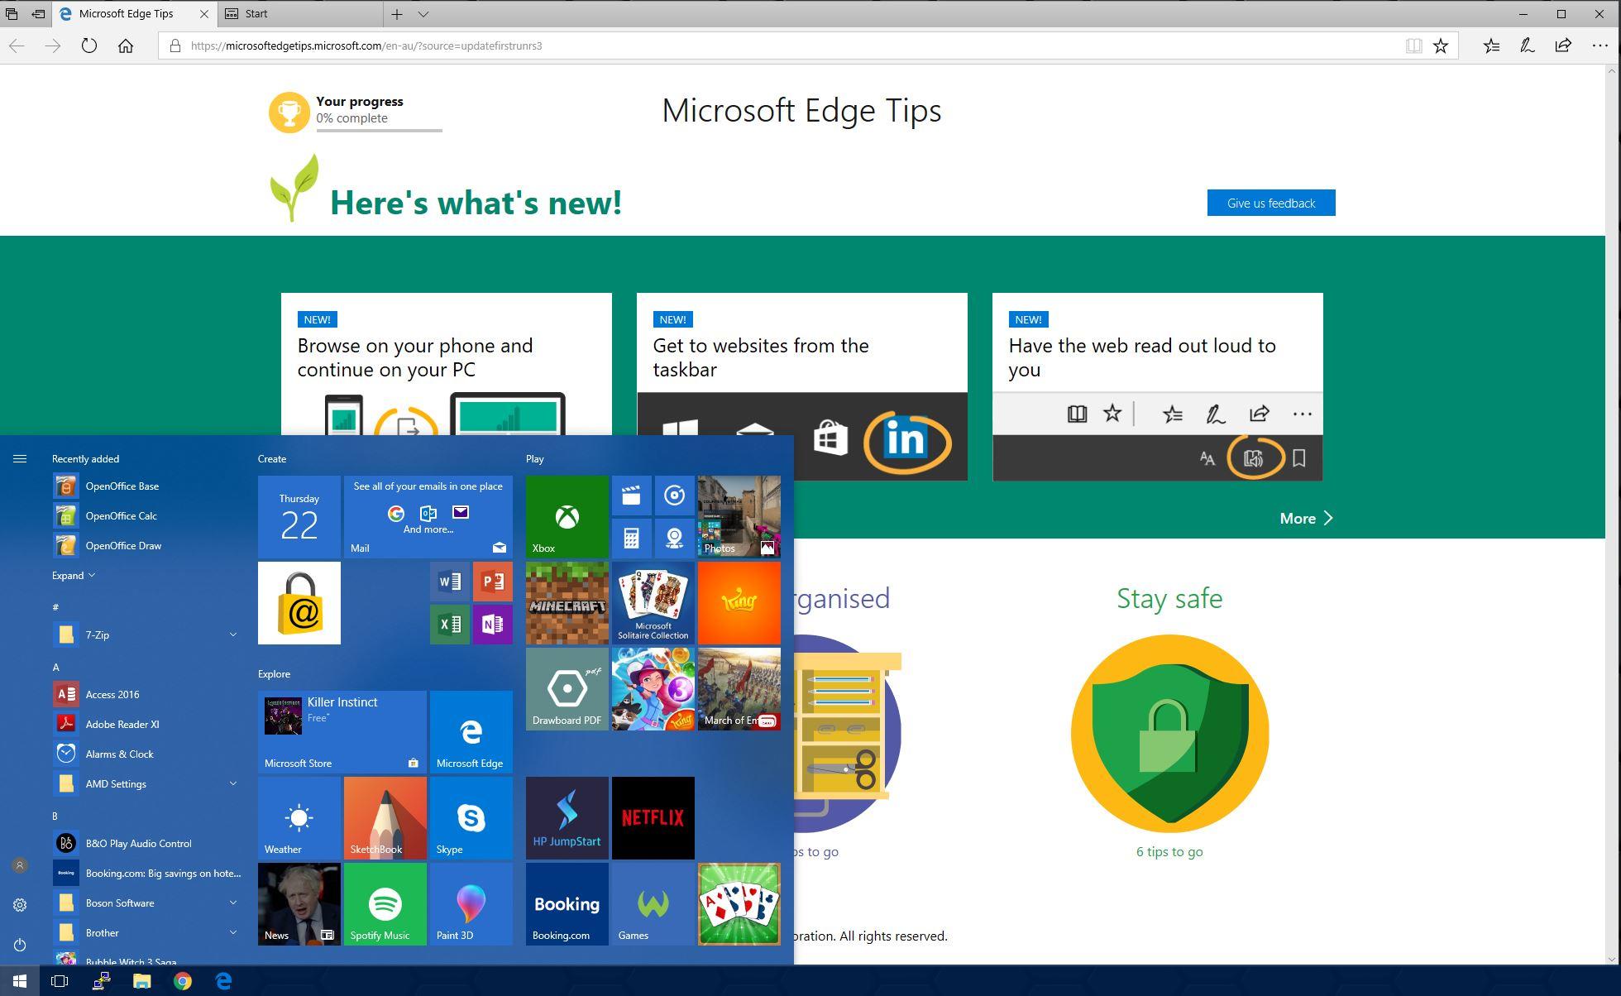Open Adobe Reader XI from the app list
The width and height of the screenshot is (1621, 996).
click(x=121, y=724)
